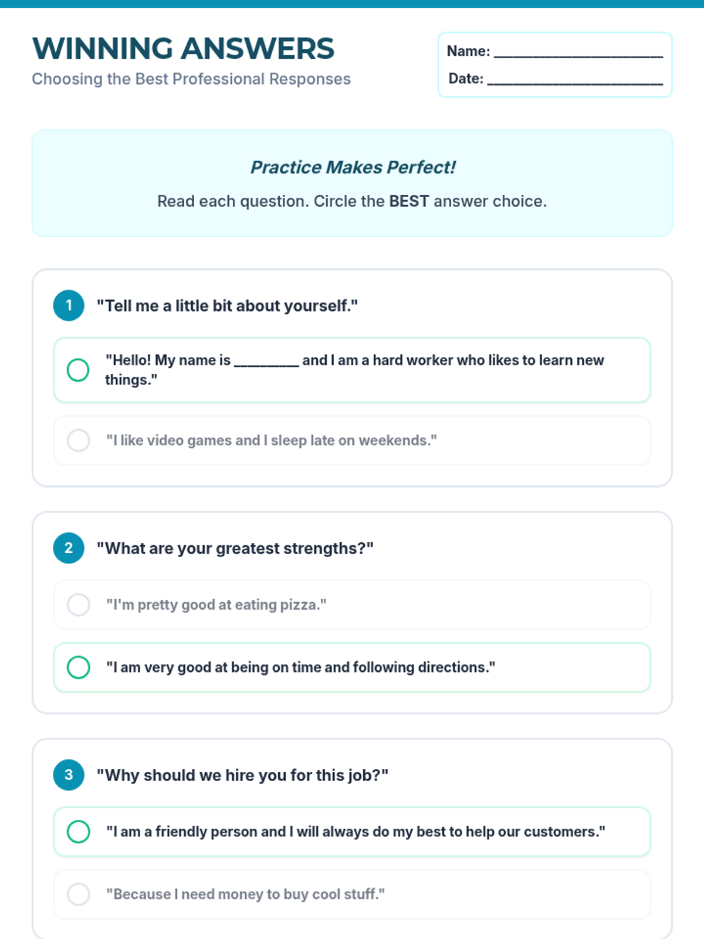Click the number 1 question badge
The width and height of the screenshot is (704, 939).
coord(69,305)
